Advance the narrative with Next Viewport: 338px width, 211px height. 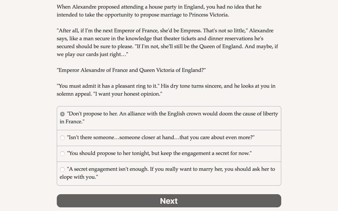[x=169, y=201]
